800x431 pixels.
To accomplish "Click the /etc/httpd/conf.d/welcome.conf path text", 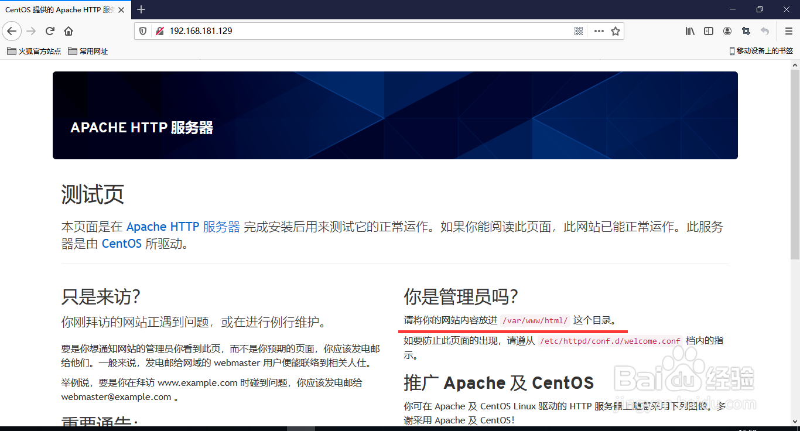I will point(610,341).
